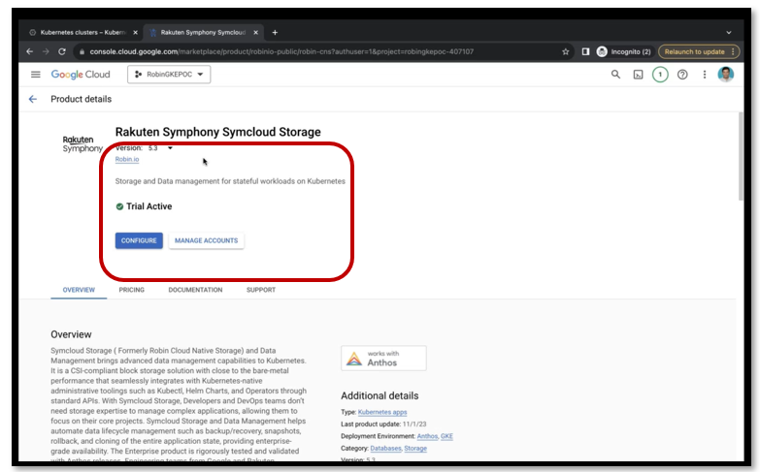The height and width of the screenshot is (472, 760).
Task: Close the Kubernetes clusters tab
Action: click(135, 32)
